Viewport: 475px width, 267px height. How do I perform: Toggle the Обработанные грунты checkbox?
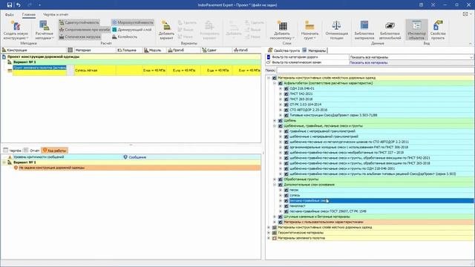(281, 179)
